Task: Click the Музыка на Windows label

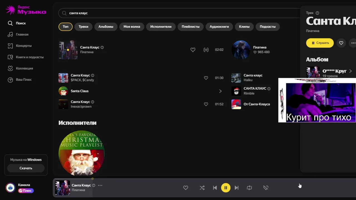Action: pos(26,160)
